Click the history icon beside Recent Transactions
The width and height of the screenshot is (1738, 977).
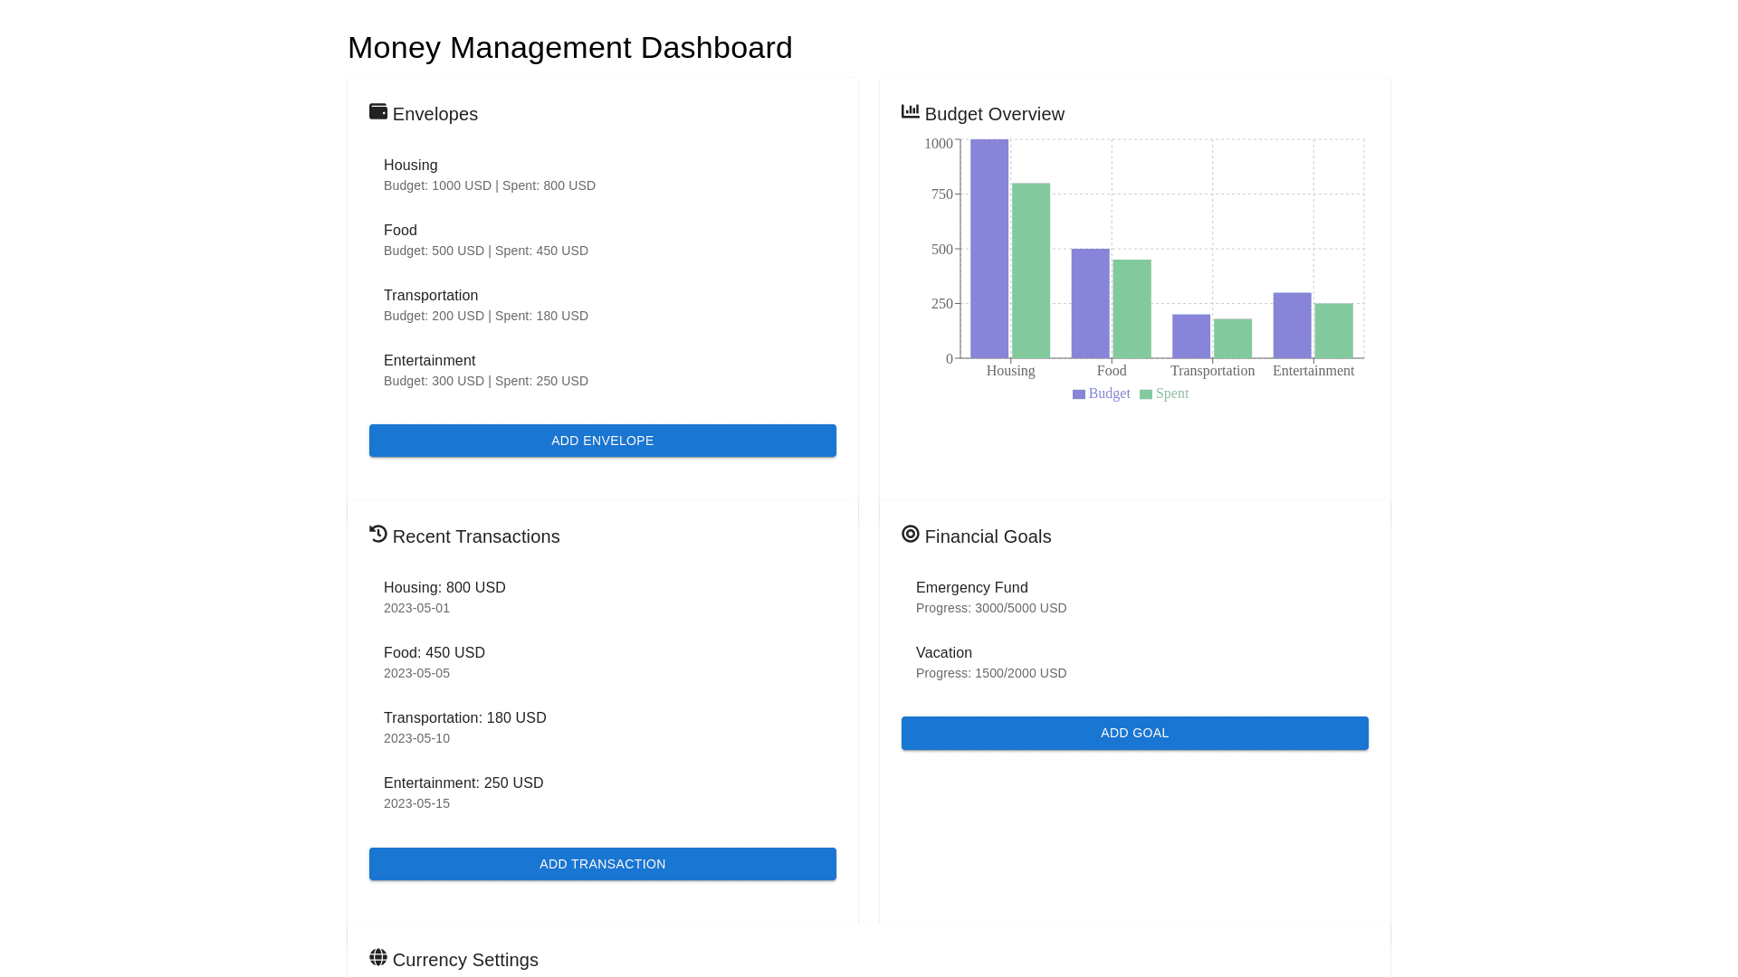pos(378,534)
